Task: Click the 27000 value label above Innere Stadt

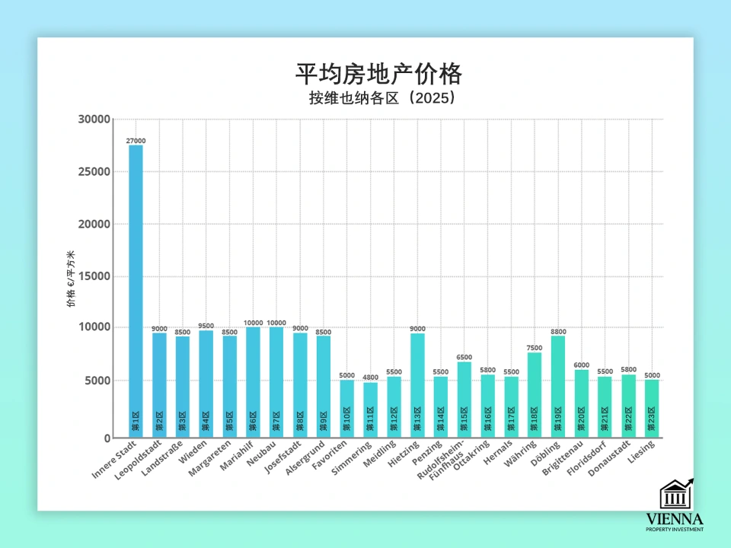Action: (136, 141)
